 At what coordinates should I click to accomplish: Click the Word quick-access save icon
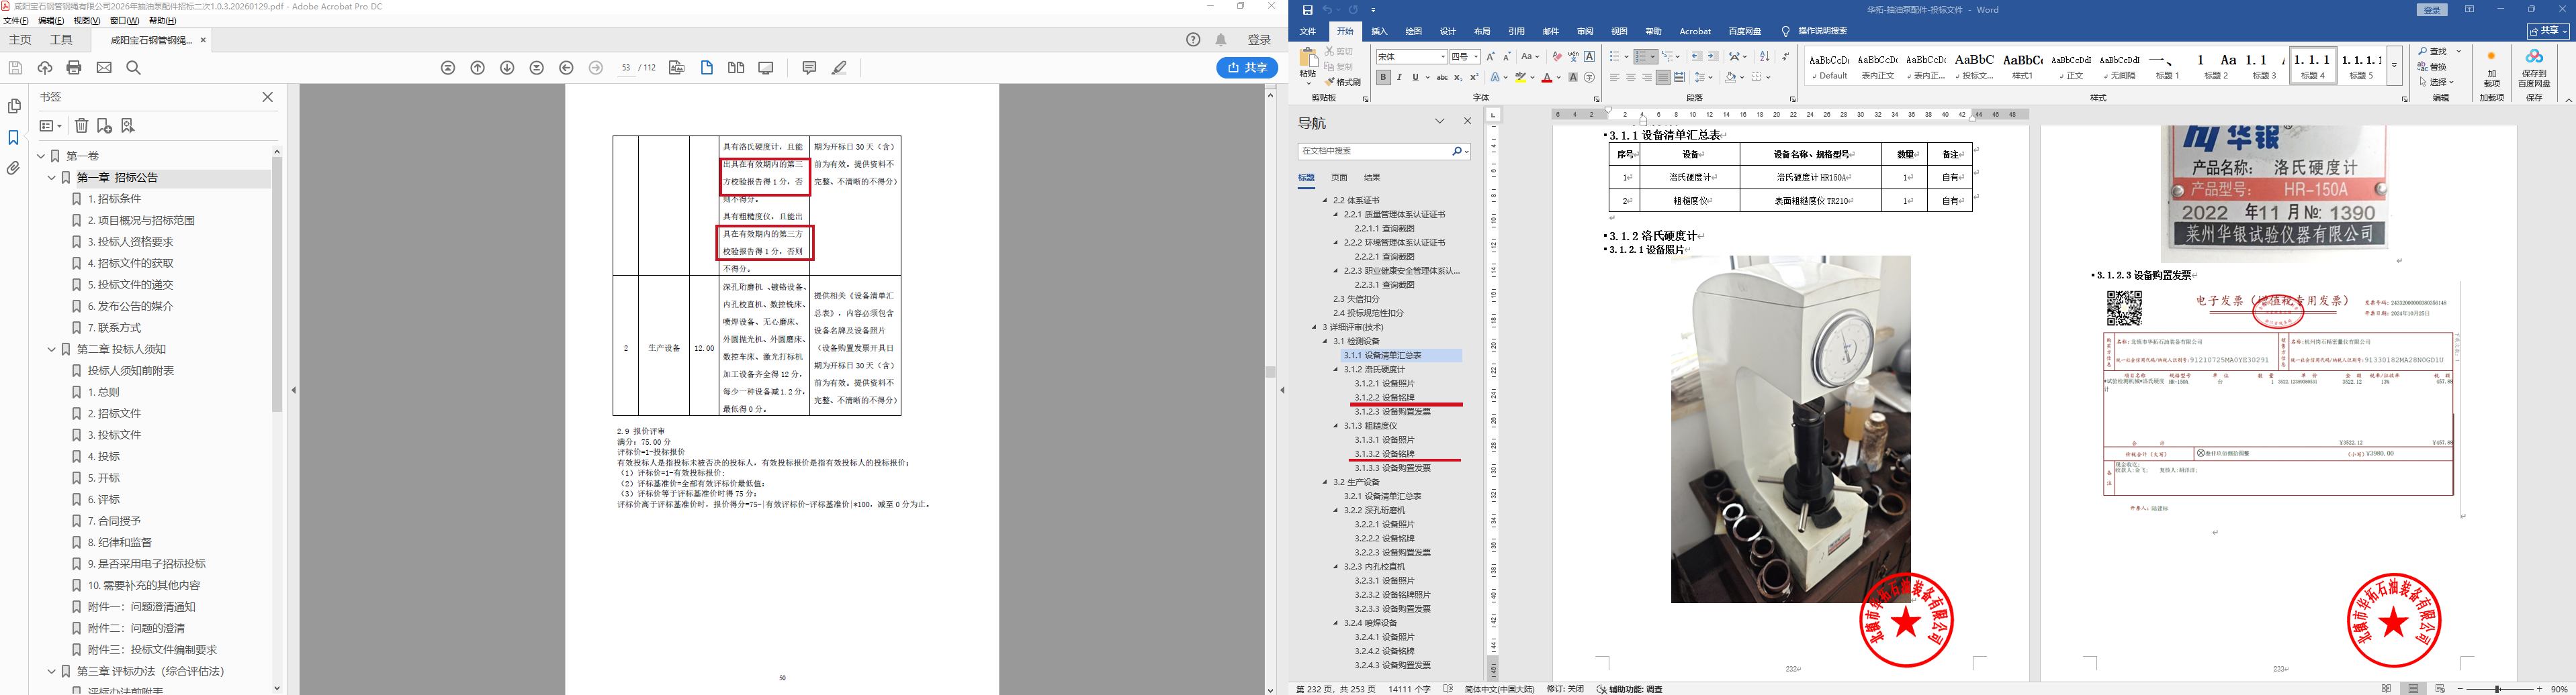1307,10
